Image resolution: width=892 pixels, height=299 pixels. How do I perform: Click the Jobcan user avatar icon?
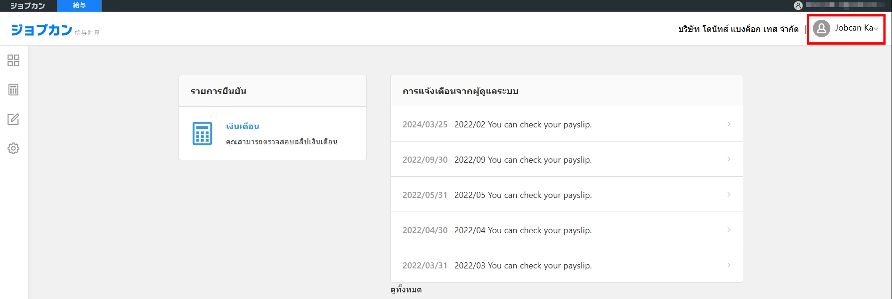pos(821,29)
